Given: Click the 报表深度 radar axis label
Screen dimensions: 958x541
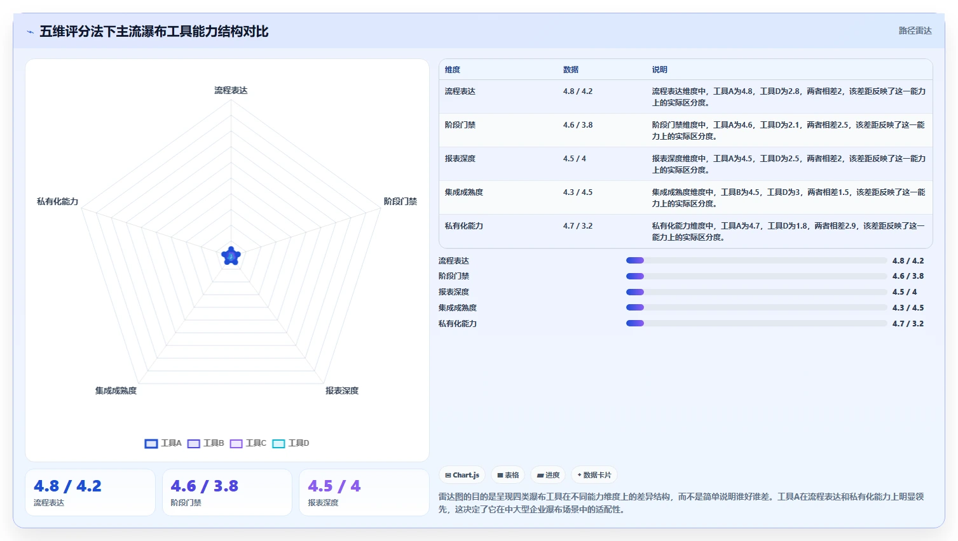Looking at the screenshot, I should 342,391.
